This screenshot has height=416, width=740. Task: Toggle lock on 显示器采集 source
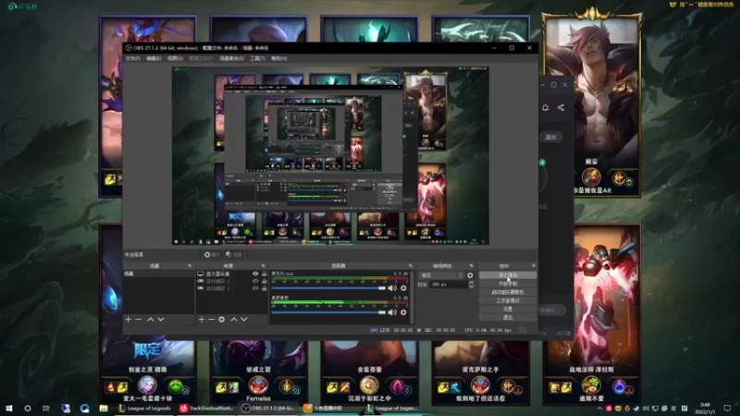click(x=265, y=274)
